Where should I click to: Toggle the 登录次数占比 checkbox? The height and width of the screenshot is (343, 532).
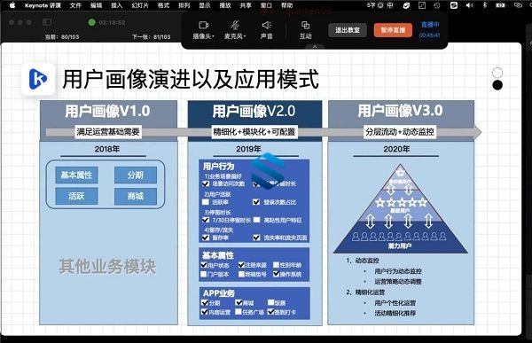click(x=256, y=202)
